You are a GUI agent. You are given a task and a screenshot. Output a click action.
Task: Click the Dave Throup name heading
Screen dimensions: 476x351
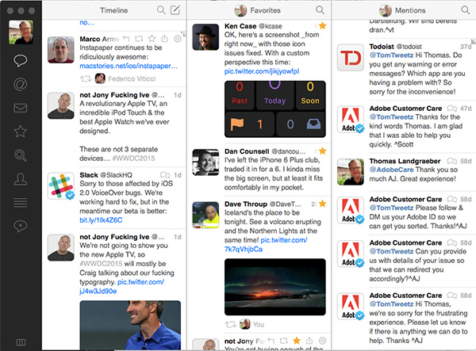[246, 204]
